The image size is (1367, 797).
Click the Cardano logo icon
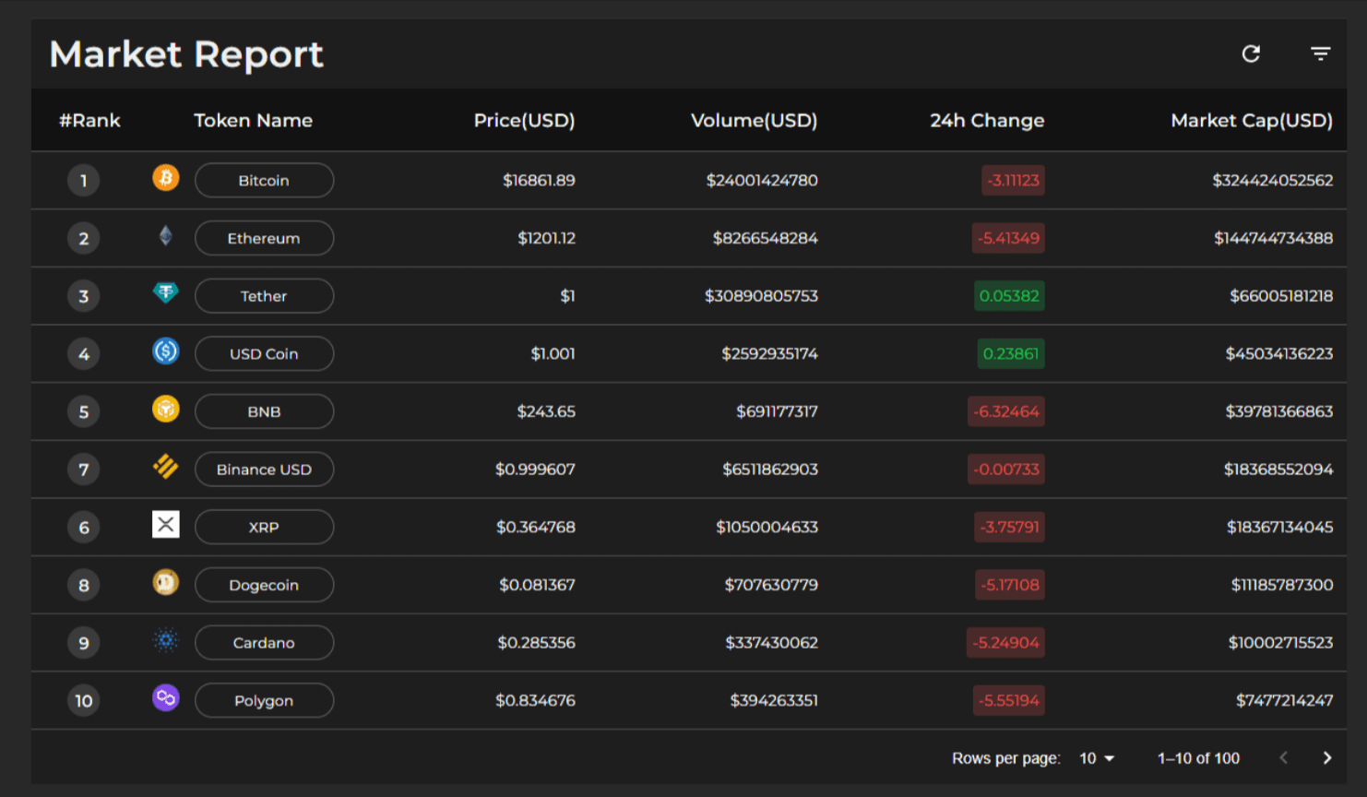pyautogui.click(x=166, y=640)
